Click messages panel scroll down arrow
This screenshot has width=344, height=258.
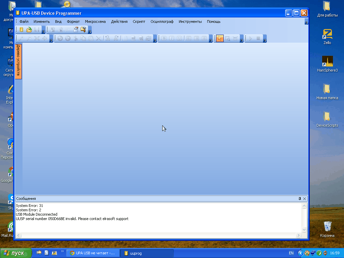click(304, 230)
